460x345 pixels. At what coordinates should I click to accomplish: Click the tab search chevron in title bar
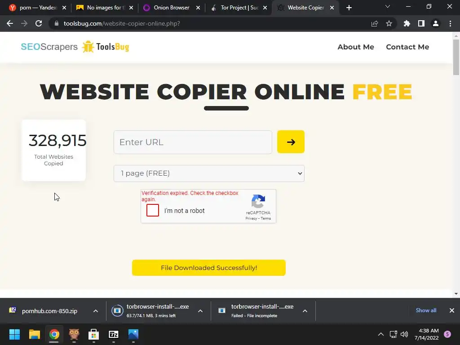[388, 6]
